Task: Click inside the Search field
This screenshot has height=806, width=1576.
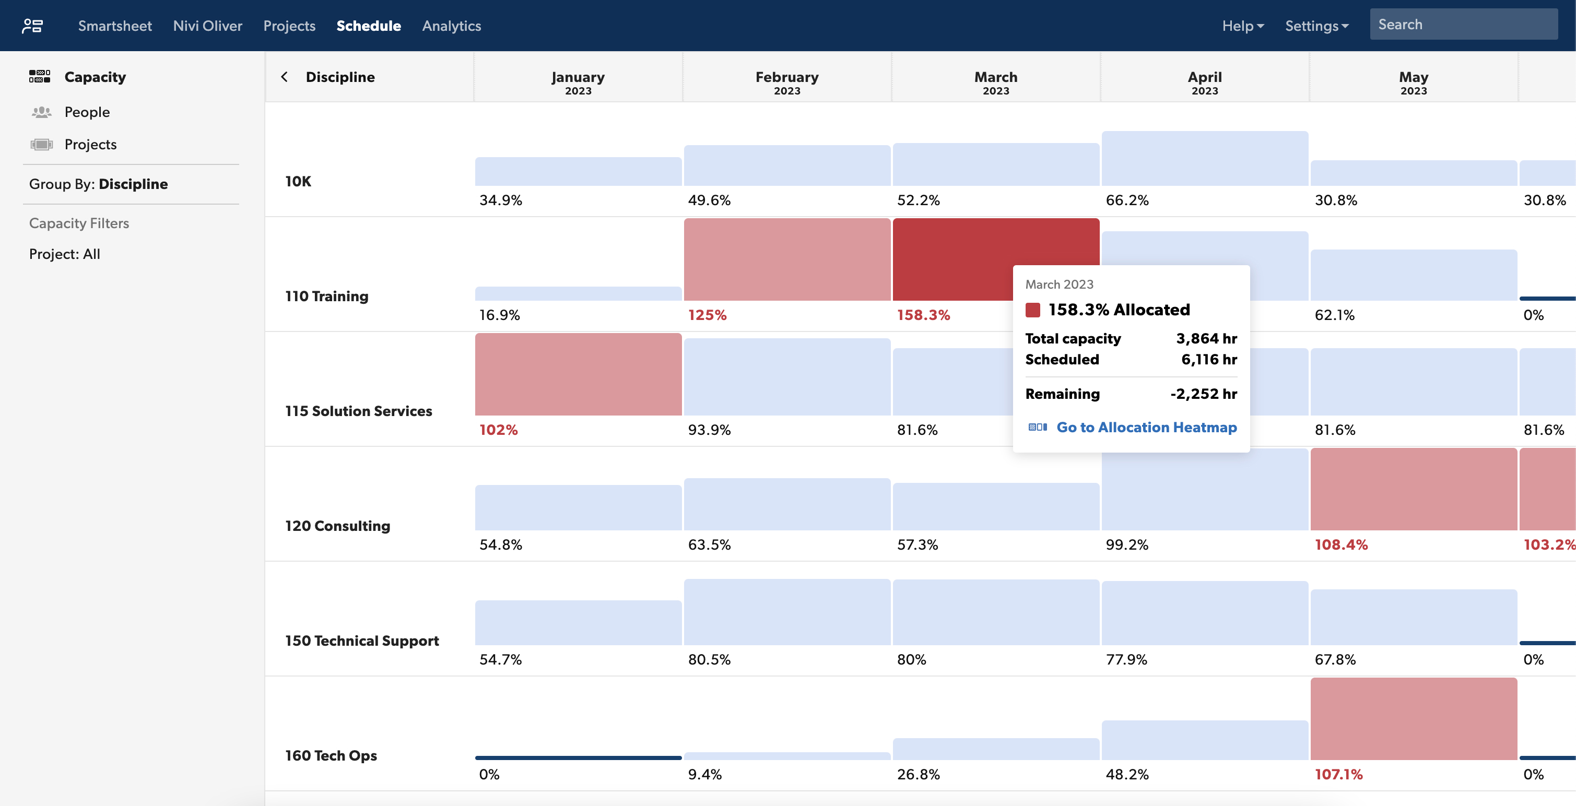Action: click(x=1463, y=24)
